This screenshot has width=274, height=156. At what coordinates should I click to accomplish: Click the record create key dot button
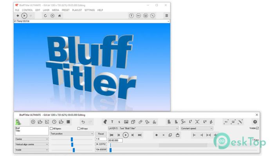pos(157,135)
